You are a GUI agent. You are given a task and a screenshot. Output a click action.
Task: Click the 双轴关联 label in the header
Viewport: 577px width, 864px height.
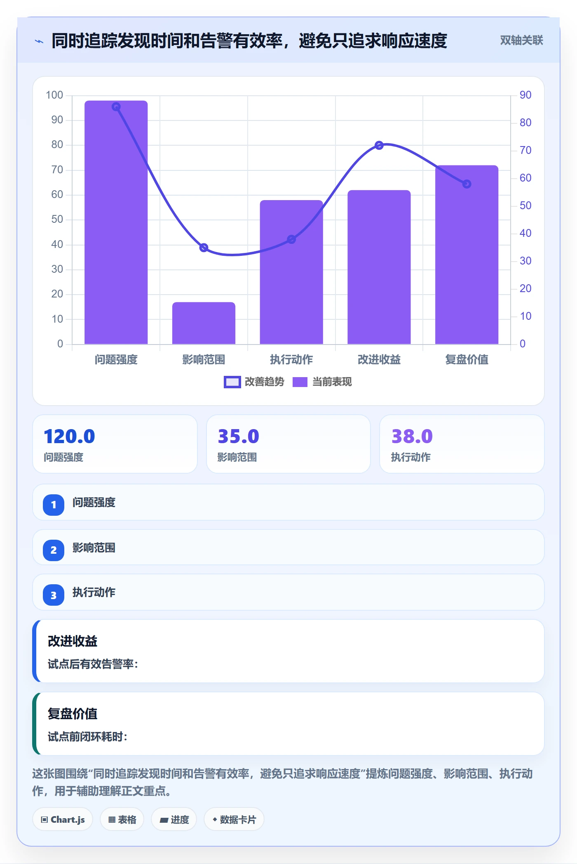pyautogui.click(x=521, y=40)
